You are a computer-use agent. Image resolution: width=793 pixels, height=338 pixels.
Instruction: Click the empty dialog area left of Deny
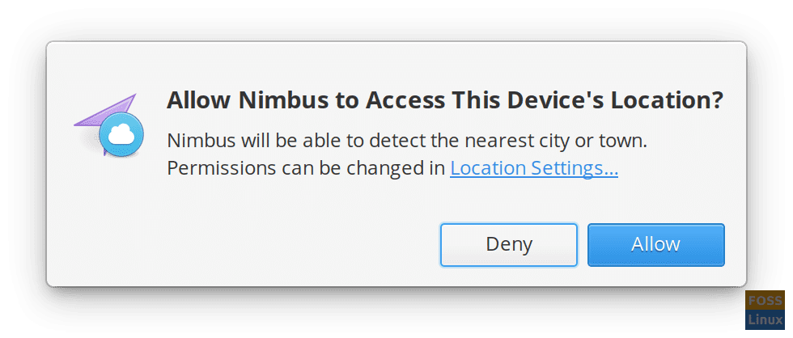(x=243, y=244)
